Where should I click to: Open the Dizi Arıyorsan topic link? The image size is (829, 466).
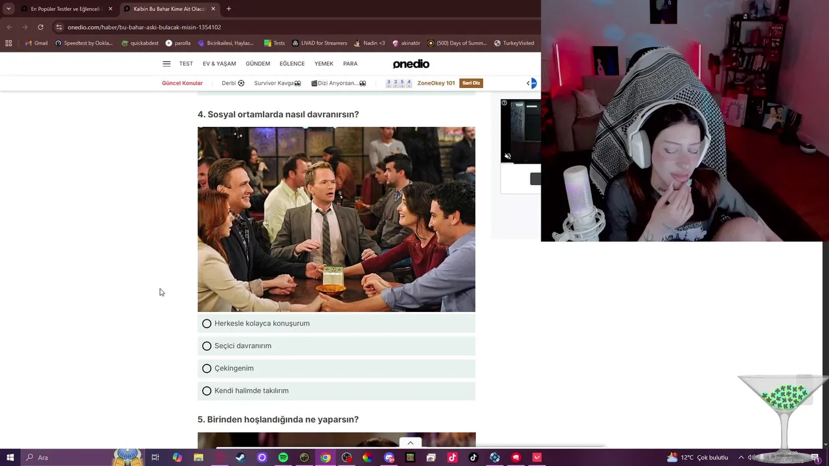[x=339, y=83]
